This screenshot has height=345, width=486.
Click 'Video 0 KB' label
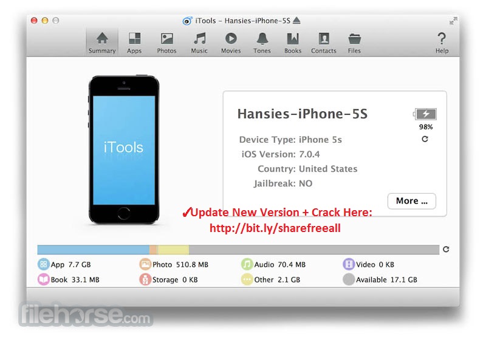click(x=375, y=264)
